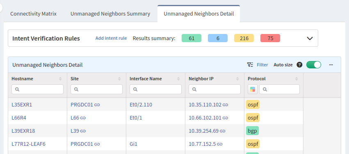Click link icon beside 10.77.152.5
This screenshot has height=154, width=349.
(x=220, y=144)
